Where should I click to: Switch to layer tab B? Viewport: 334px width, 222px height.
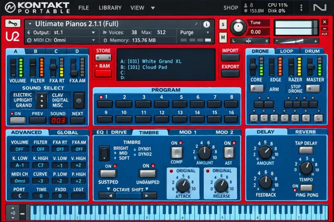[35, 51]
